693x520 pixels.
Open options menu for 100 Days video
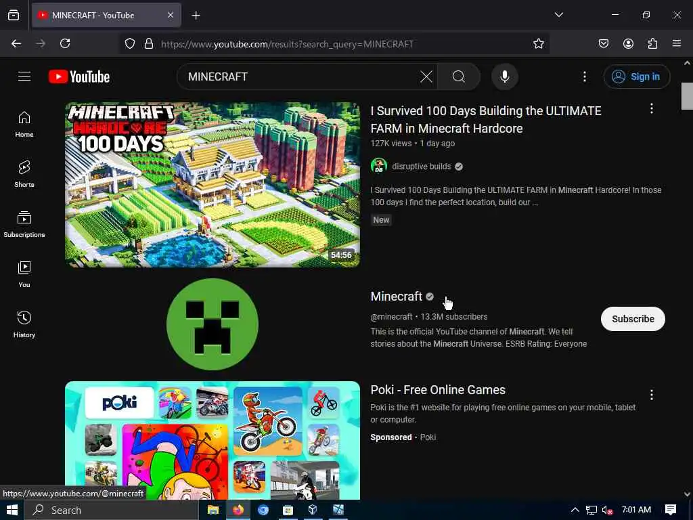(x=652, y=109)
